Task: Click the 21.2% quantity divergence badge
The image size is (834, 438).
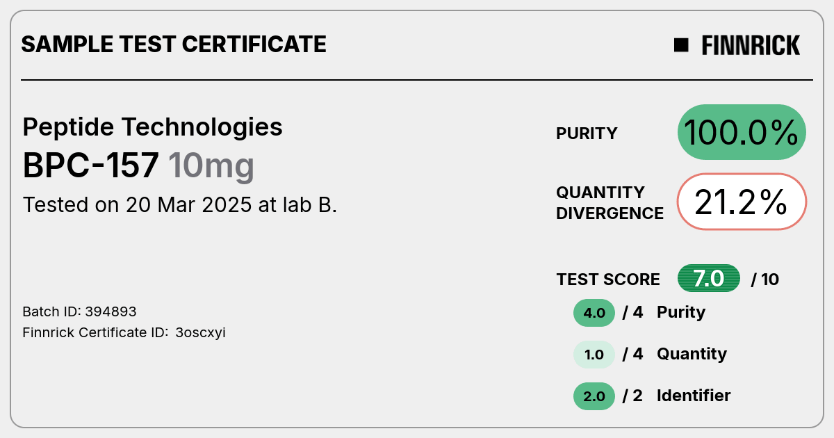Action: coord(742,202)
